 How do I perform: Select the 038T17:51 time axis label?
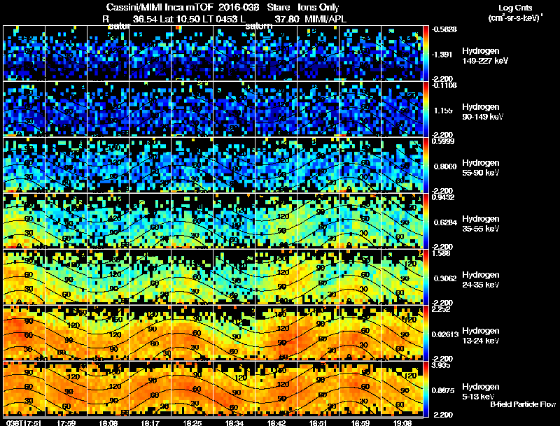[x=24, y=423]
